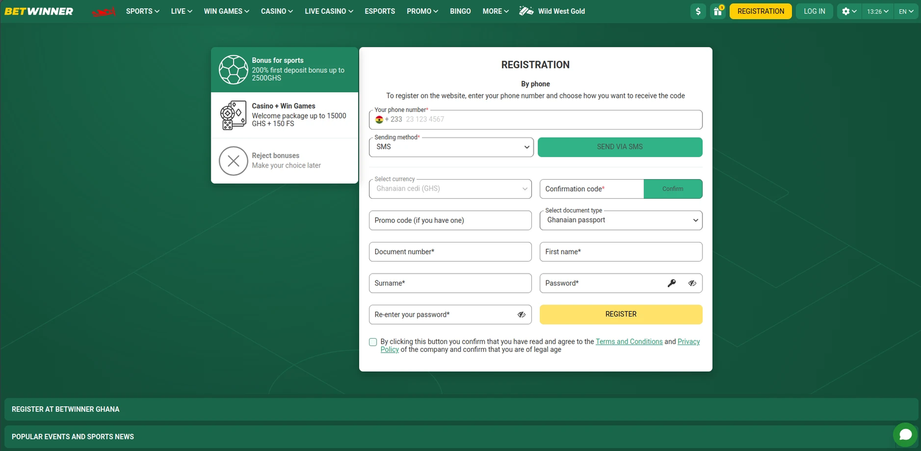Open the Win Games menu
This screenshot has height=451, width=921.
227,12
